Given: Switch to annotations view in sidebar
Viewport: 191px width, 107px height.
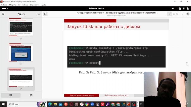Looking at the screenshot, I should point(31,95).
